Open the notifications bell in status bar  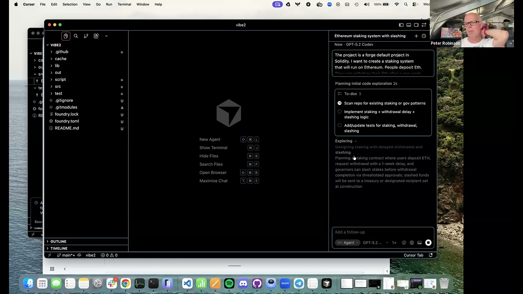(431, 255)
